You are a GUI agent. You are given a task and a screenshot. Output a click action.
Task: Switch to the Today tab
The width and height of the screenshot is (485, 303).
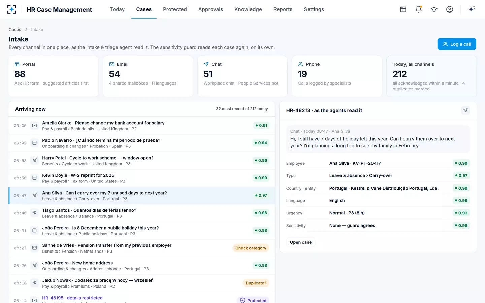pyautogui.click(x=117, y=9)
